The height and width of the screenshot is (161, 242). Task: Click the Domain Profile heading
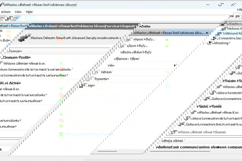click(x=17, y=57)
